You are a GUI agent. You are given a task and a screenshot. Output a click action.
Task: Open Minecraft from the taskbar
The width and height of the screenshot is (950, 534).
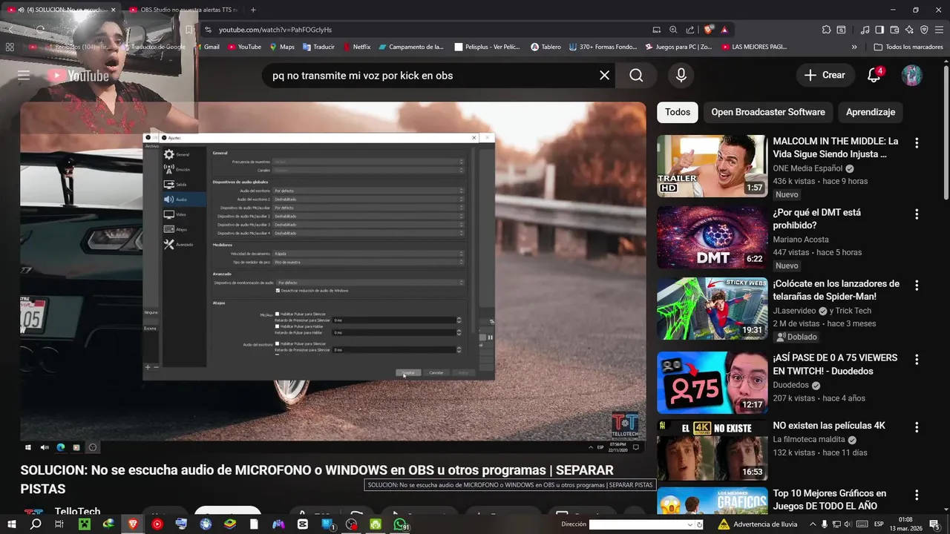[84, 524]
